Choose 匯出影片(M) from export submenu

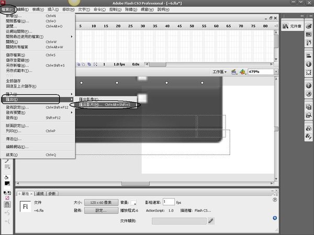pyautogui.click(x=106, y=105)
